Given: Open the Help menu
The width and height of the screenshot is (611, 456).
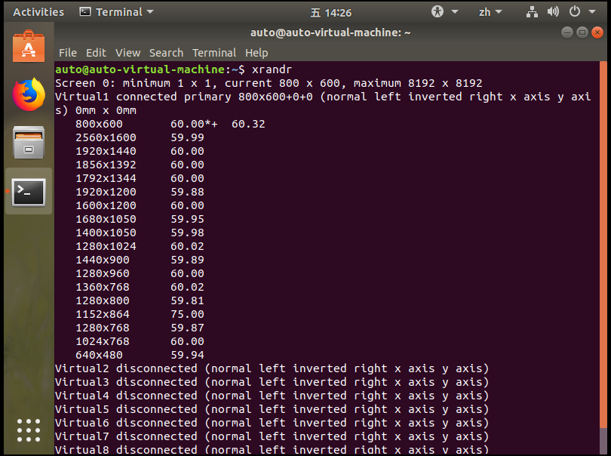Looking at the screenshot, I should point(256,53).
